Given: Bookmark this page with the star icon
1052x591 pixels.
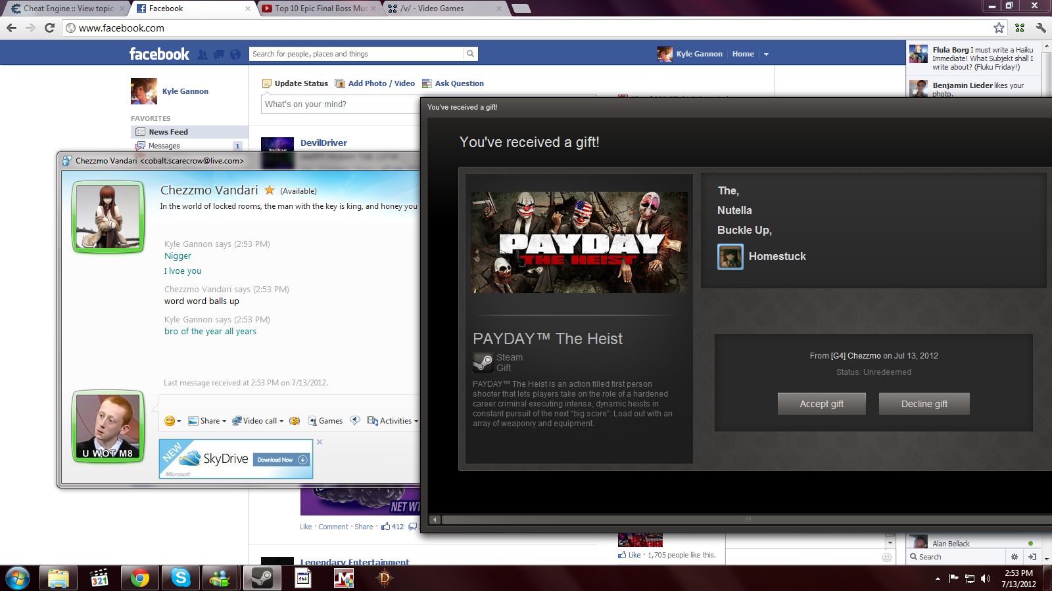Looking at the screenshot, I should point(999,28).
